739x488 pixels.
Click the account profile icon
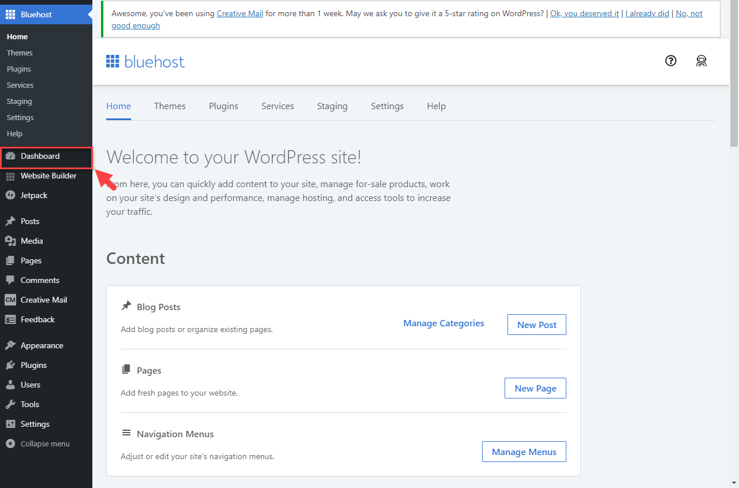click(x=701, y=61)
